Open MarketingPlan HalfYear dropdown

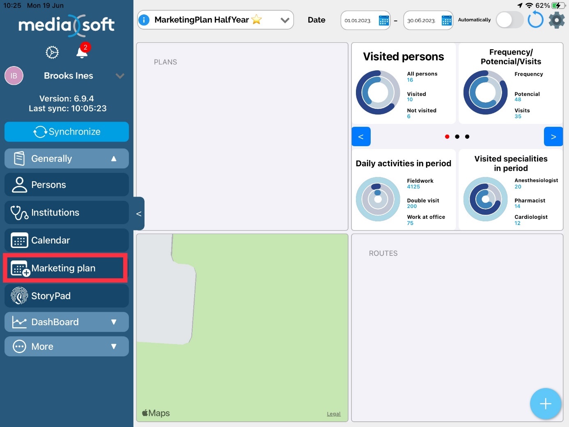[284, 20]
